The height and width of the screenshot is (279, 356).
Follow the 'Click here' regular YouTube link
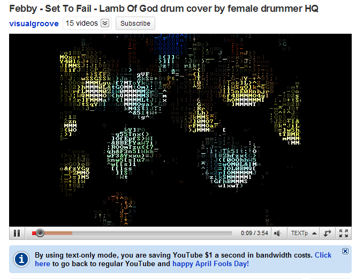(323, 255)
